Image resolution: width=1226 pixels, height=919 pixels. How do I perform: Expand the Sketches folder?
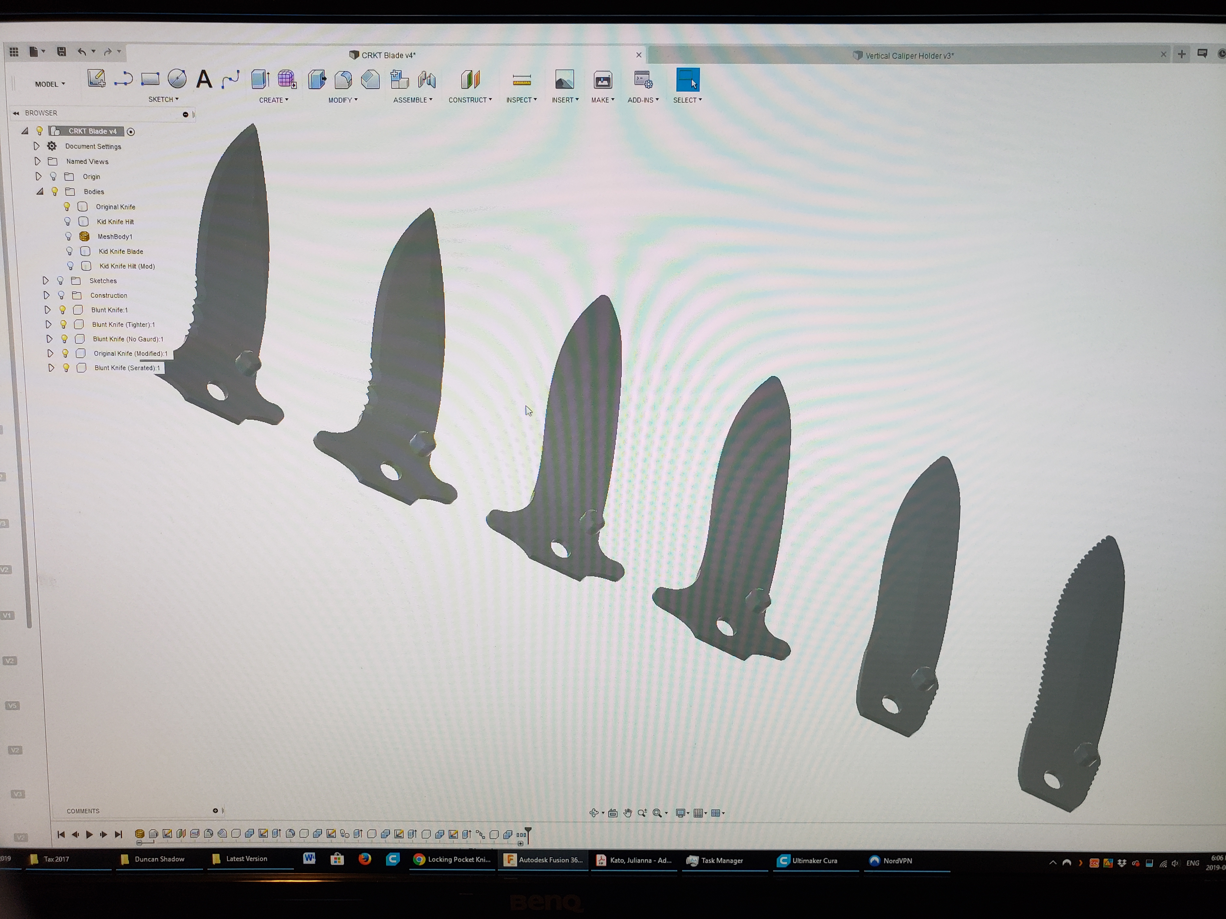pyautogui.click(x=45, y=281)
